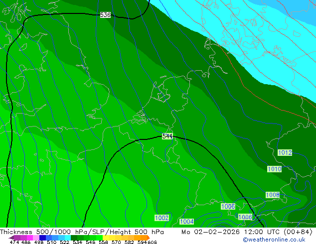Screen dimensions: 316x244
Task: Click the 498 legend value
Action: 39,242
